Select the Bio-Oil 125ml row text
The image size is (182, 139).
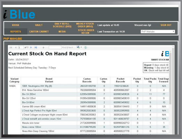click(x=29, y=98)
